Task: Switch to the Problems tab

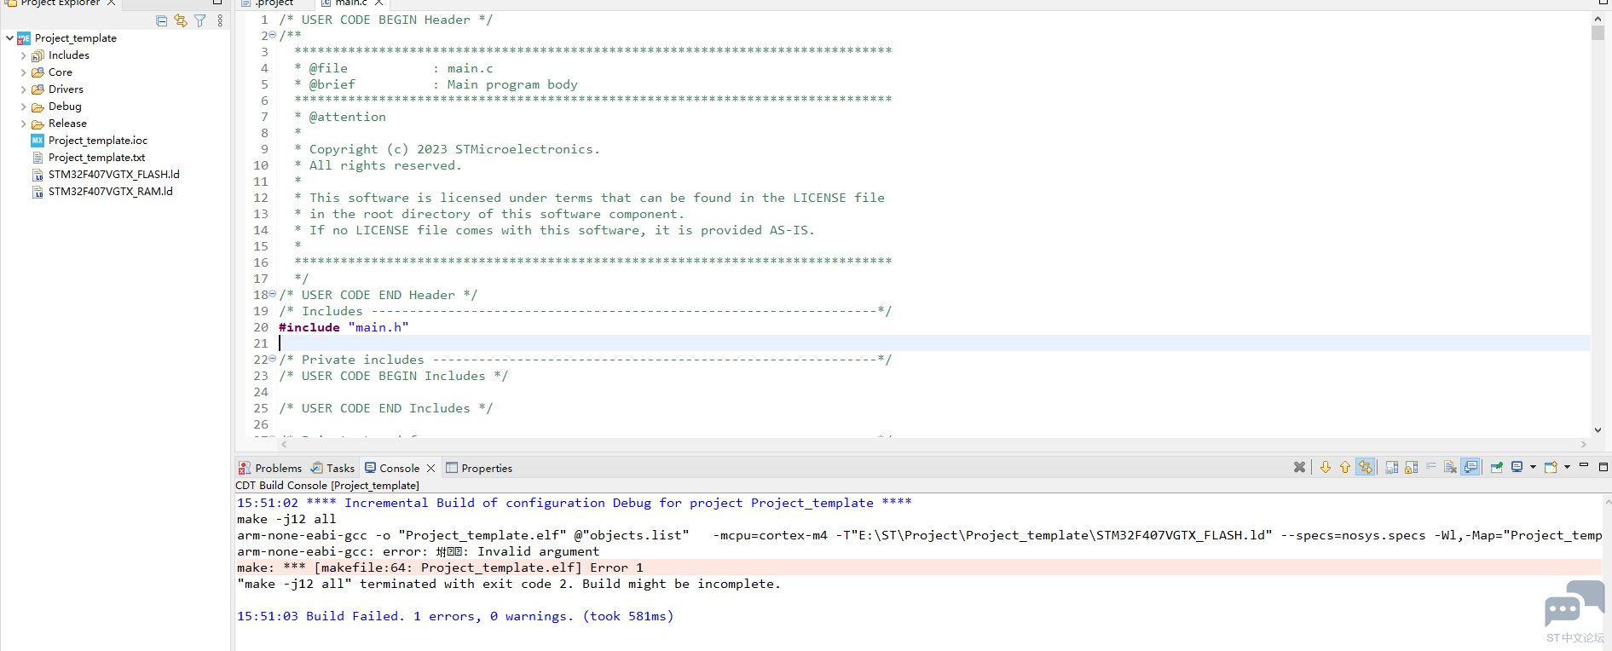Action: pos(270,468)
